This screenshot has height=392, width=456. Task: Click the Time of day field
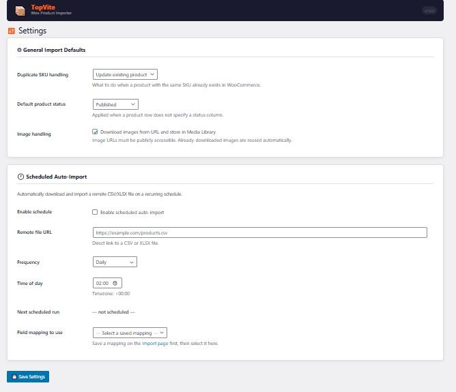coord(103,283)
